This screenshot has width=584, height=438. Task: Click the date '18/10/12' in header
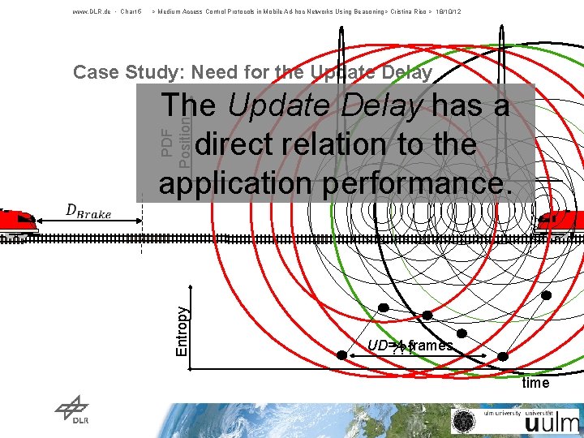(x=448, y=11)
